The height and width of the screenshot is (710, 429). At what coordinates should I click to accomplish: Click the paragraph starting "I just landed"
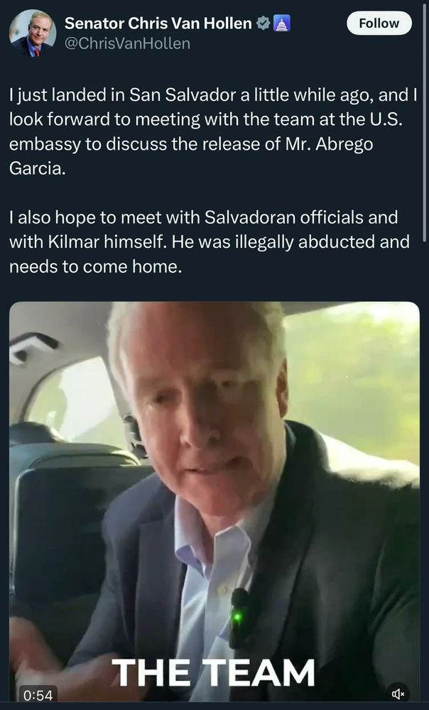[213, 132]
